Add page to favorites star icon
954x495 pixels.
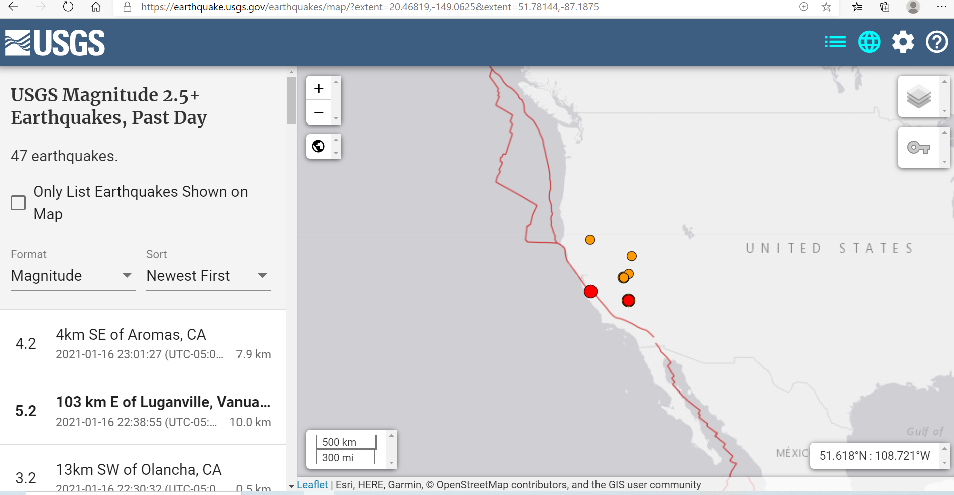(826, 7)
